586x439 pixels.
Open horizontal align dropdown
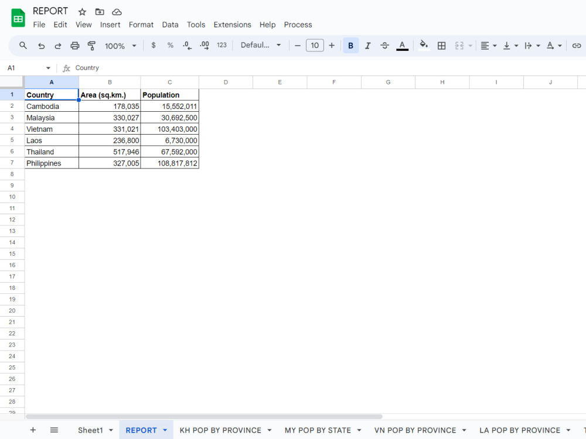point(488,46)
